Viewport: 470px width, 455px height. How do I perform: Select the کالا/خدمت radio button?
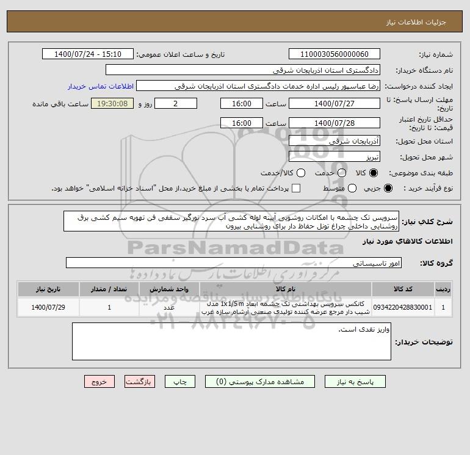click(301, 173)
